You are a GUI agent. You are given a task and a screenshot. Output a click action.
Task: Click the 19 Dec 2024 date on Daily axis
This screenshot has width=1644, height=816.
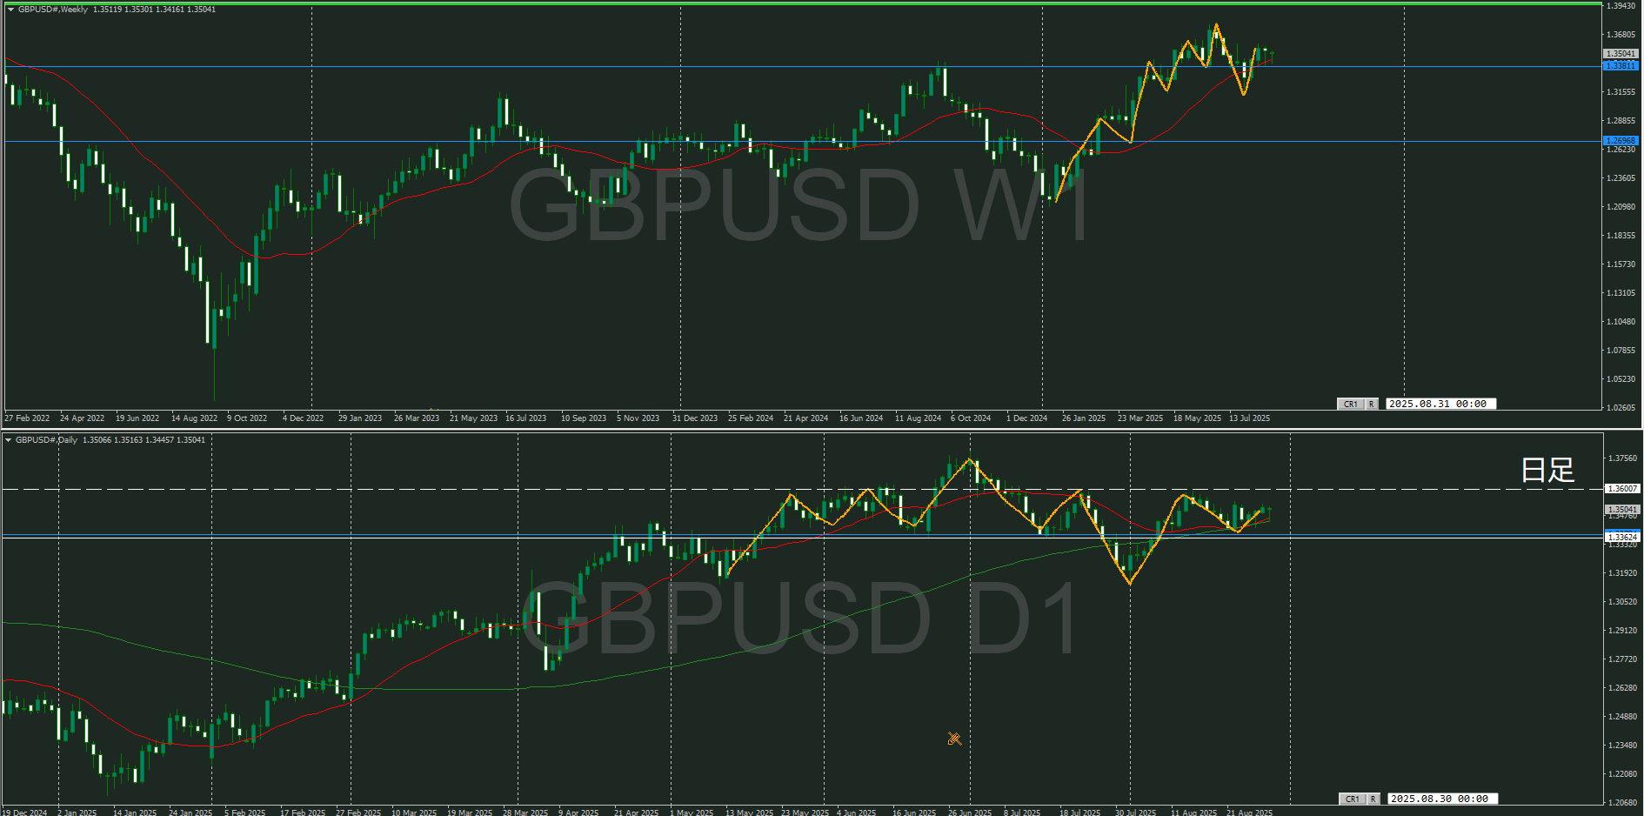coord(24,813)
